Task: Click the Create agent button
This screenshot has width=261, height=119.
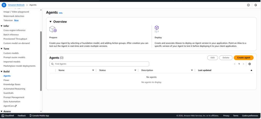Action: coord(243,58)
